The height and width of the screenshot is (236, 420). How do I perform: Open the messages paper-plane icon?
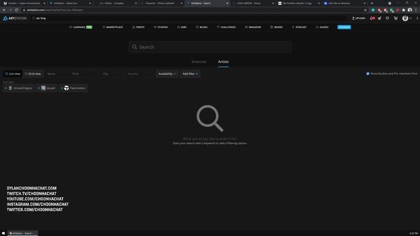(x=379, y=18)
